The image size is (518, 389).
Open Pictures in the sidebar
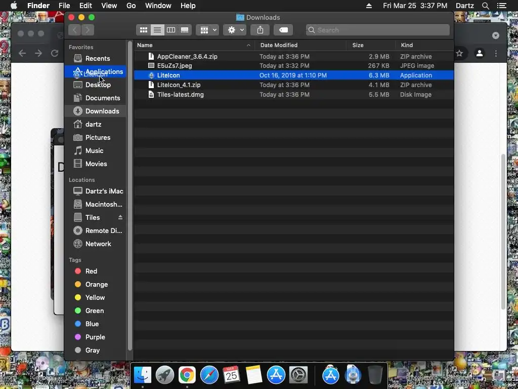click(x=95, y=138)
